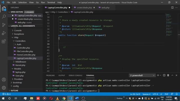180x101 pixels.
Task: Click the system clock in taskbar
Action: (169, 98)
